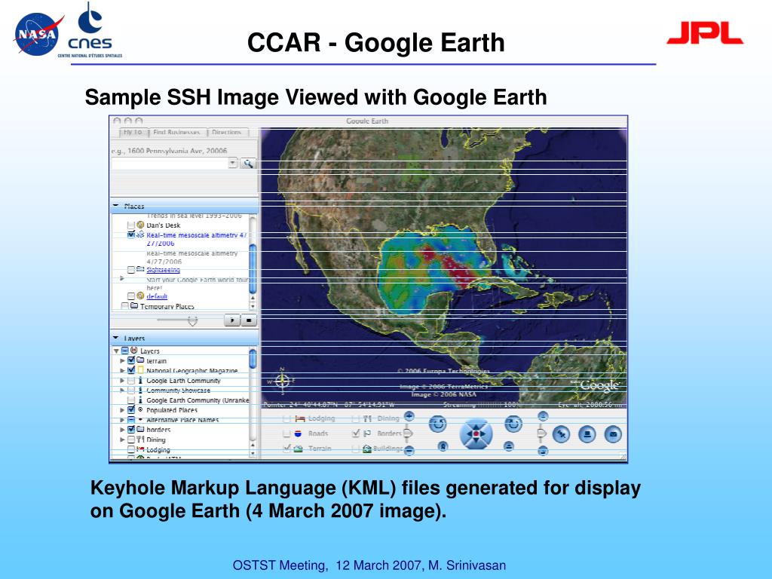
Task: Click the search magnifier button
Action: (247, 164)
